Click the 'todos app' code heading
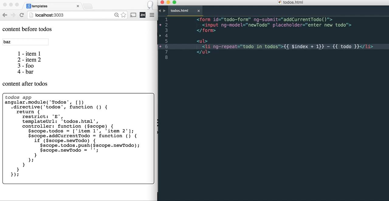 click(x=18, y=97)
